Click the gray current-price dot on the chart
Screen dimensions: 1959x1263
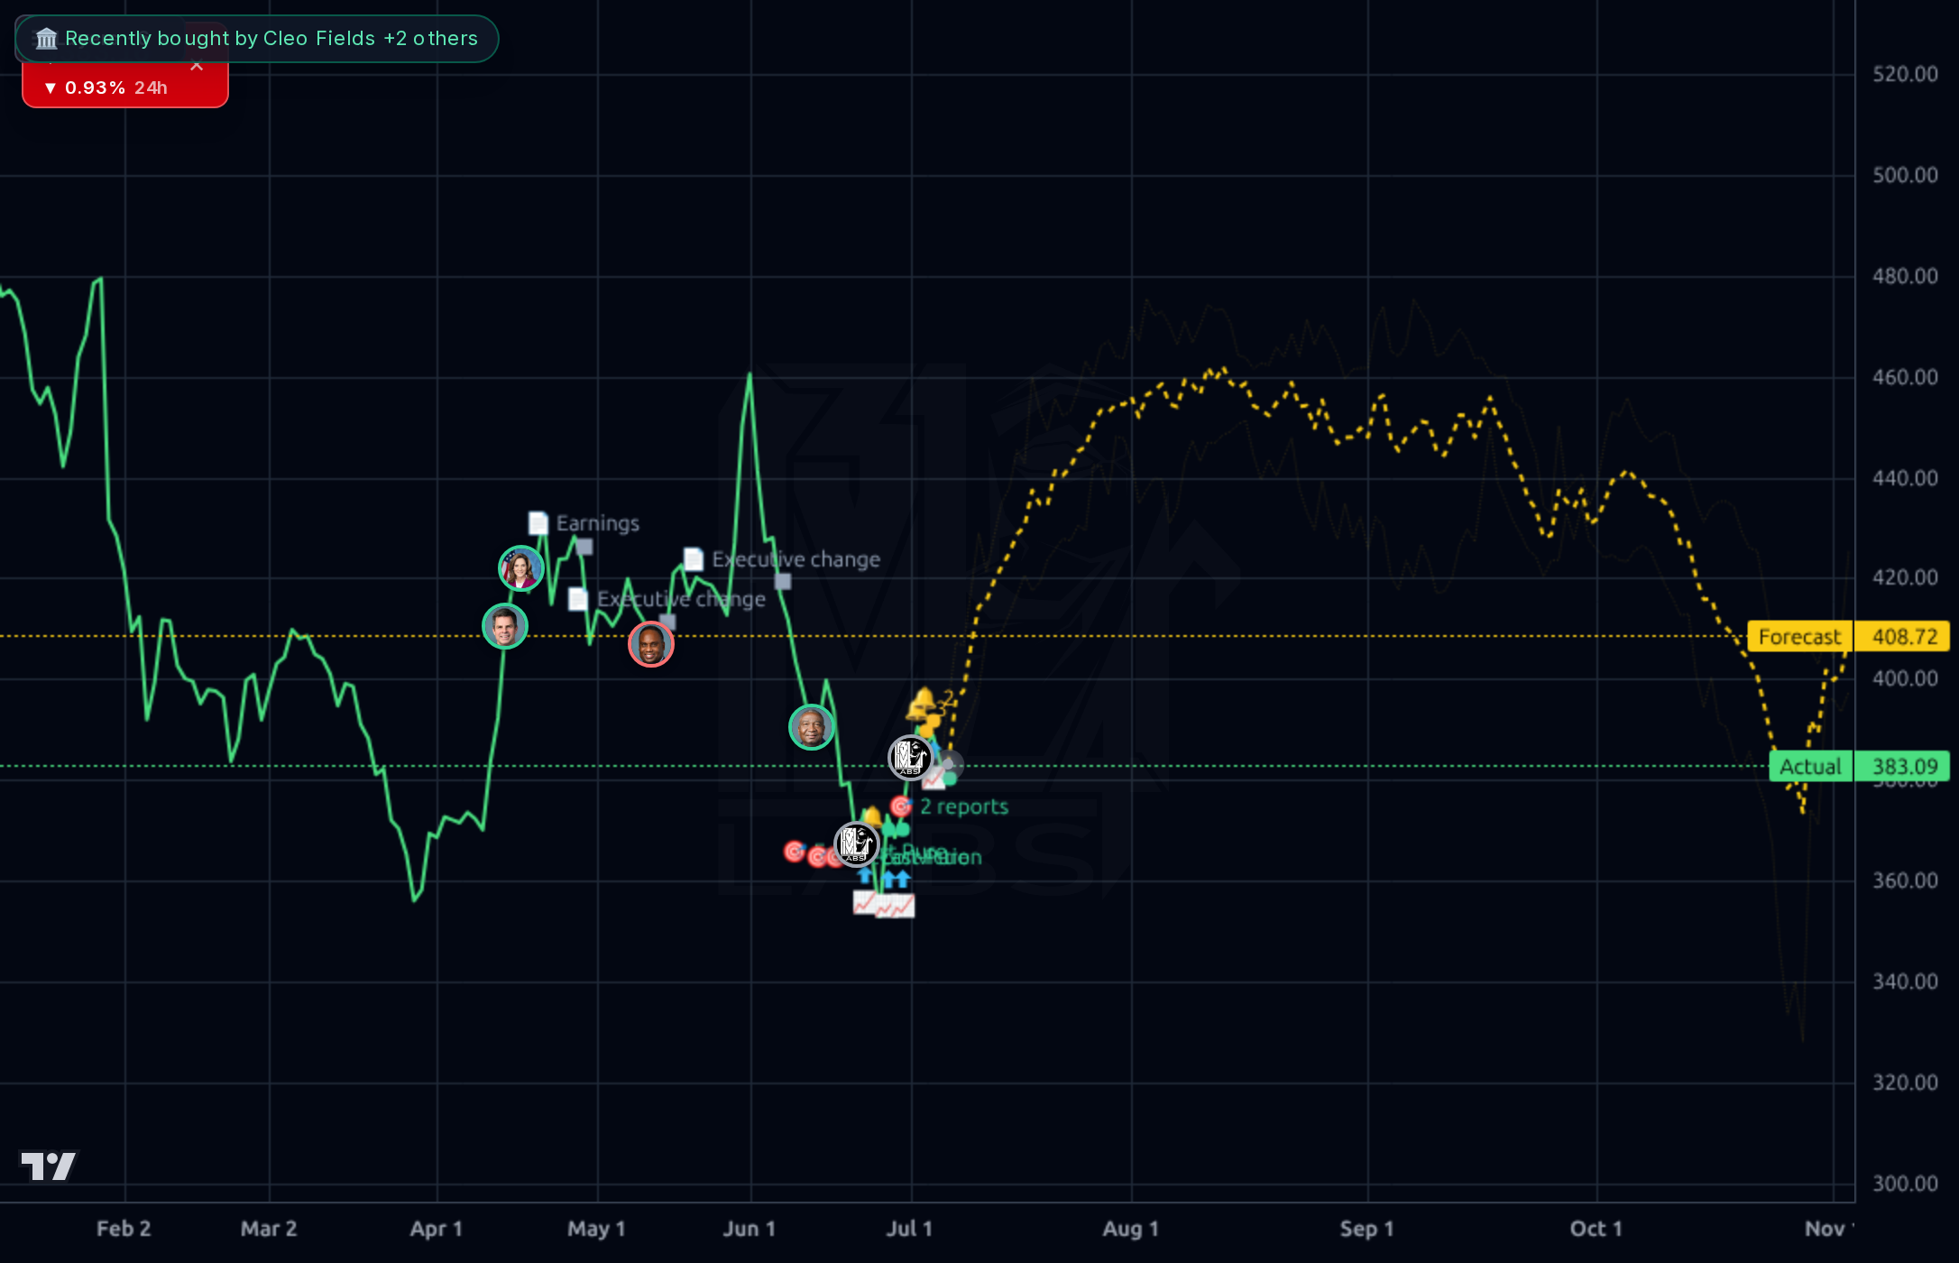click(x=949, y=766)
